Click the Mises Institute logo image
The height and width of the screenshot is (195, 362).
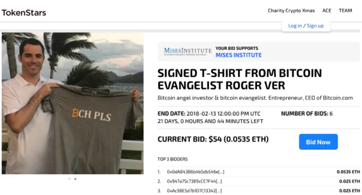coord(187,51)
